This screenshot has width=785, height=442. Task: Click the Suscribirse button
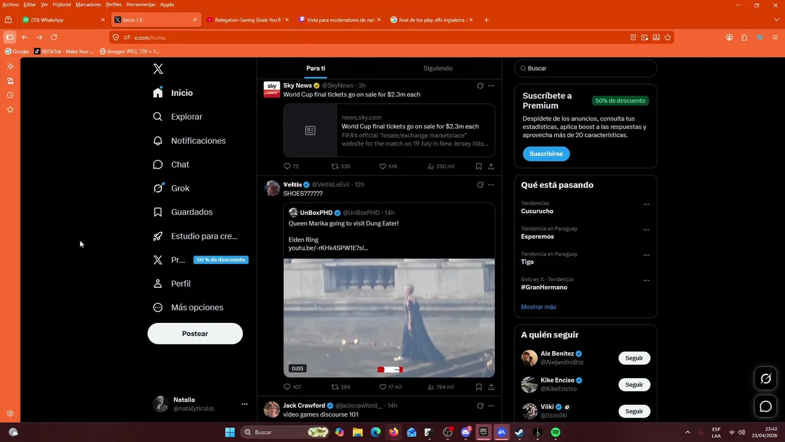546,154
